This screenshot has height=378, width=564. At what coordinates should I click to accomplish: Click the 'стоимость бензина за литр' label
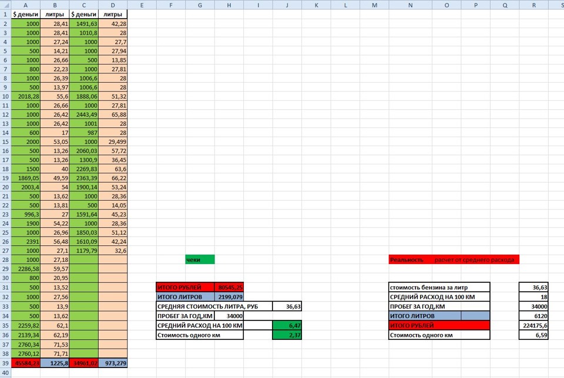439,287
